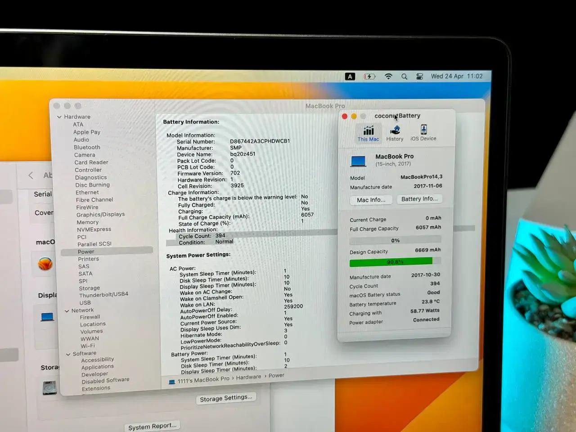
Task: Collapse the Network section
Action: (67, 311)
